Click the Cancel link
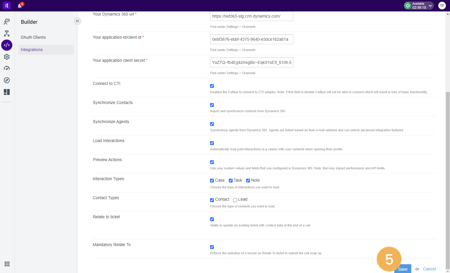 (x=429, y=269)
